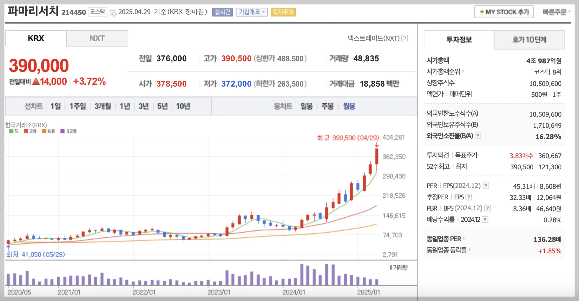
Task: Click the 최저 41,050 (05/29) chart marker
Action: [x=36, y=254]
